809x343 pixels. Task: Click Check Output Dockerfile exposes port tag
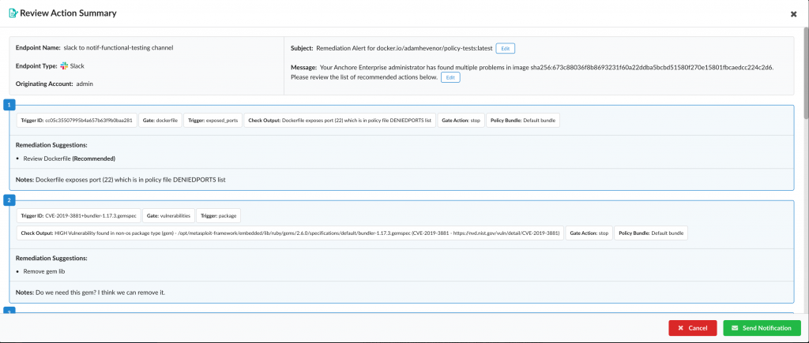tap(340, 121)
